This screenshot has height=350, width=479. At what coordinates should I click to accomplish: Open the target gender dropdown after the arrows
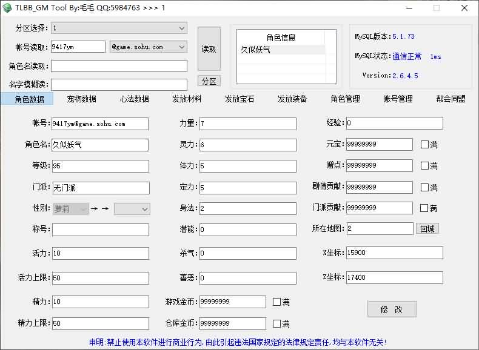pyautogui.click(x=132, y=209)
